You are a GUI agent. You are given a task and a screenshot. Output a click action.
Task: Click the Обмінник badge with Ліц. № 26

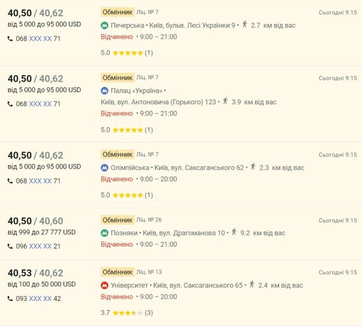pos(117,220)
